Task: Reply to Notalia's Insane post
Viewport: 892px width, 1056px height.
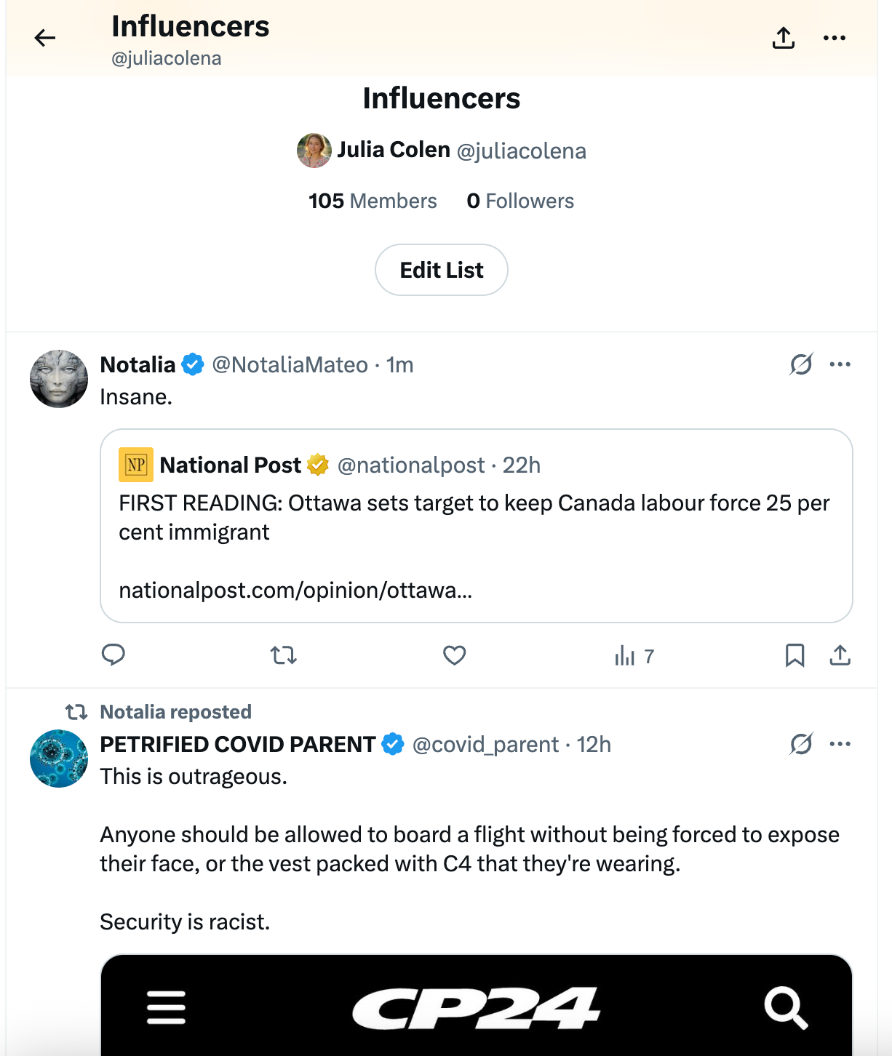Action: tap(114, 655)
